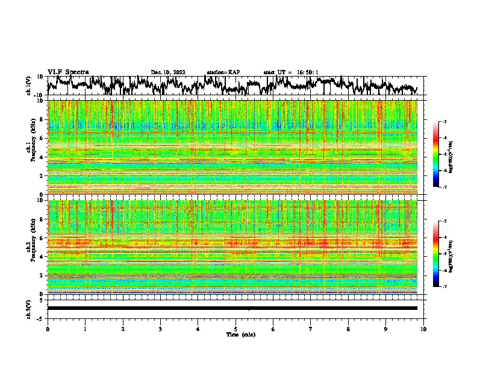Click the "Time (min)" axis label
Viewport: 477px width, 369px height.
[x=241, y=335]
